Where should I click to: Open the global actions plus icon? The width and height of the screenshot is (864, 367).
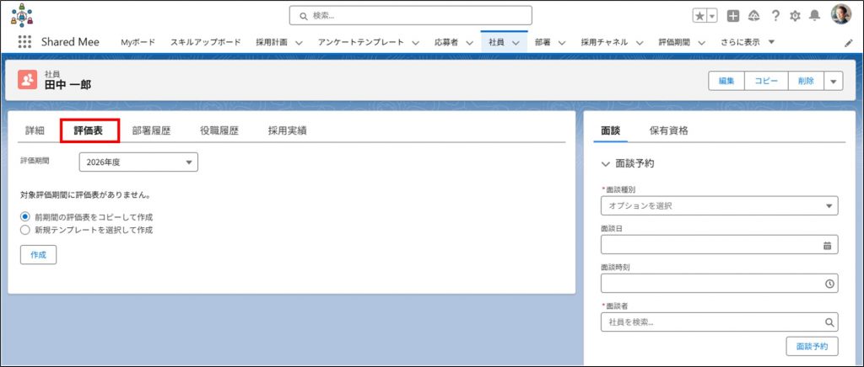[x=733, y=15]
